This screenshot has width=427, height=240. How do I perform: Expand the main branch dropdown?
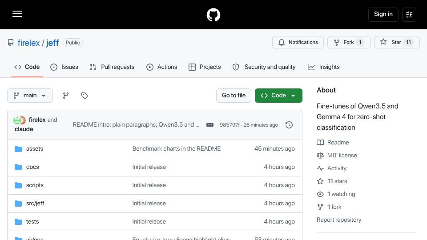click(30, 96)
